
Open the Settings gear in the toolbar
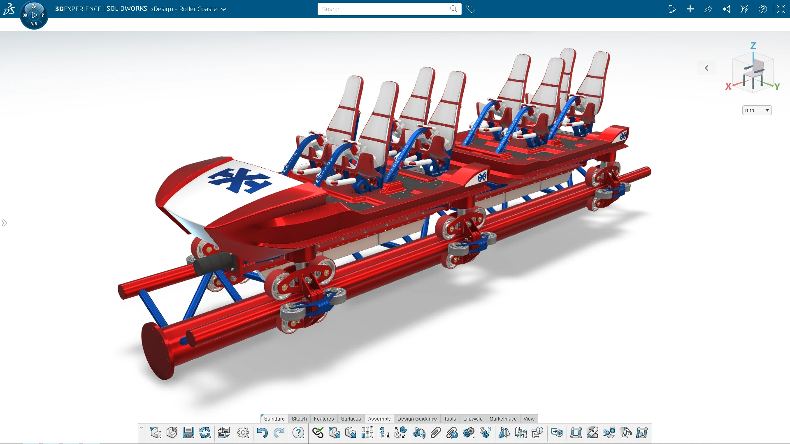pos(243,433)
